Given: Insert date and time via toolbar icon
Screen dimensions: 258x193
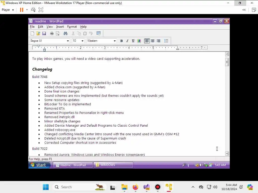Looking at the screenshot, I should click(x=99, y=33).
